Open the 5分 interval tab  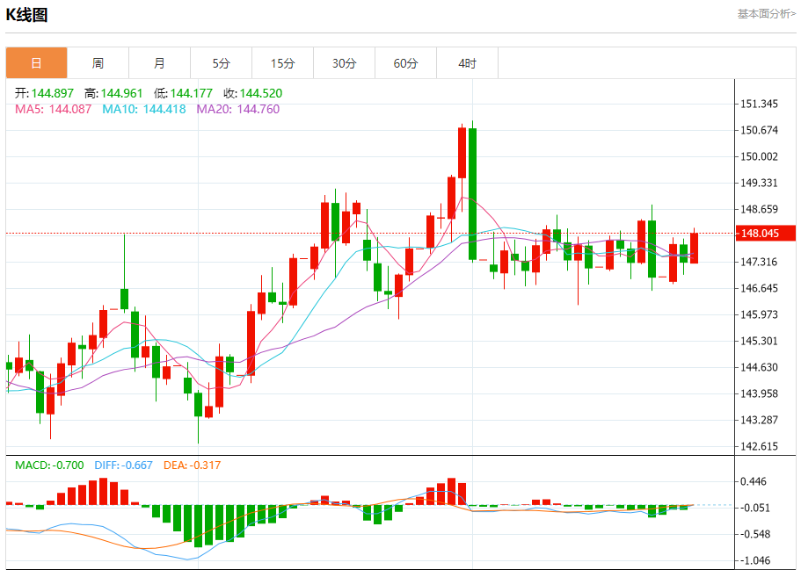222,63
